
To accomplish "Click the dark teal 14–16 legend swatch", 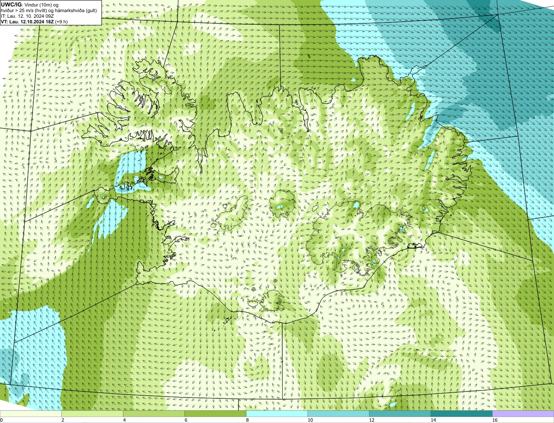I will point(461,413).
